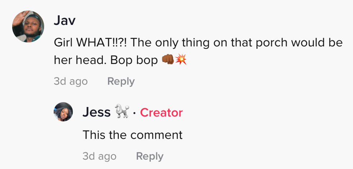Click the dot separator before Creator
Screen dimensions: 353x169
134,113
